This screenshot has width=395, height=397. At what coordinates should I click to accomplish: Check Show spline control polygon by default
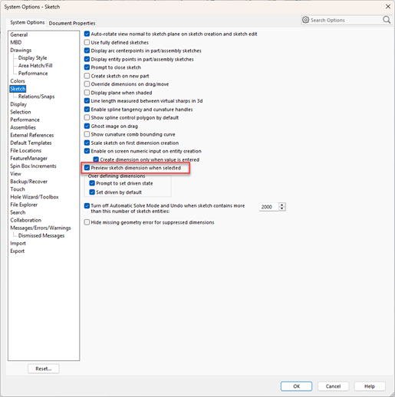87,117
